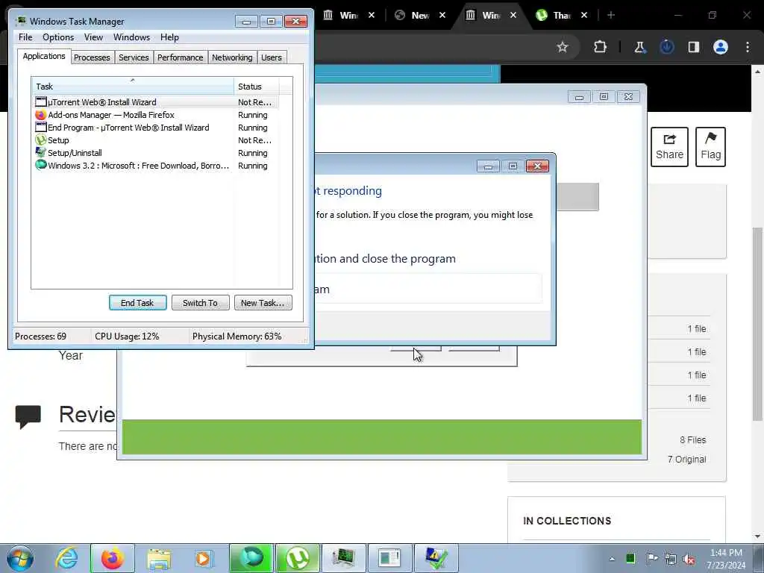Switch to the Processes tab
The image size is (764, 573).
(x=92, y=57)
